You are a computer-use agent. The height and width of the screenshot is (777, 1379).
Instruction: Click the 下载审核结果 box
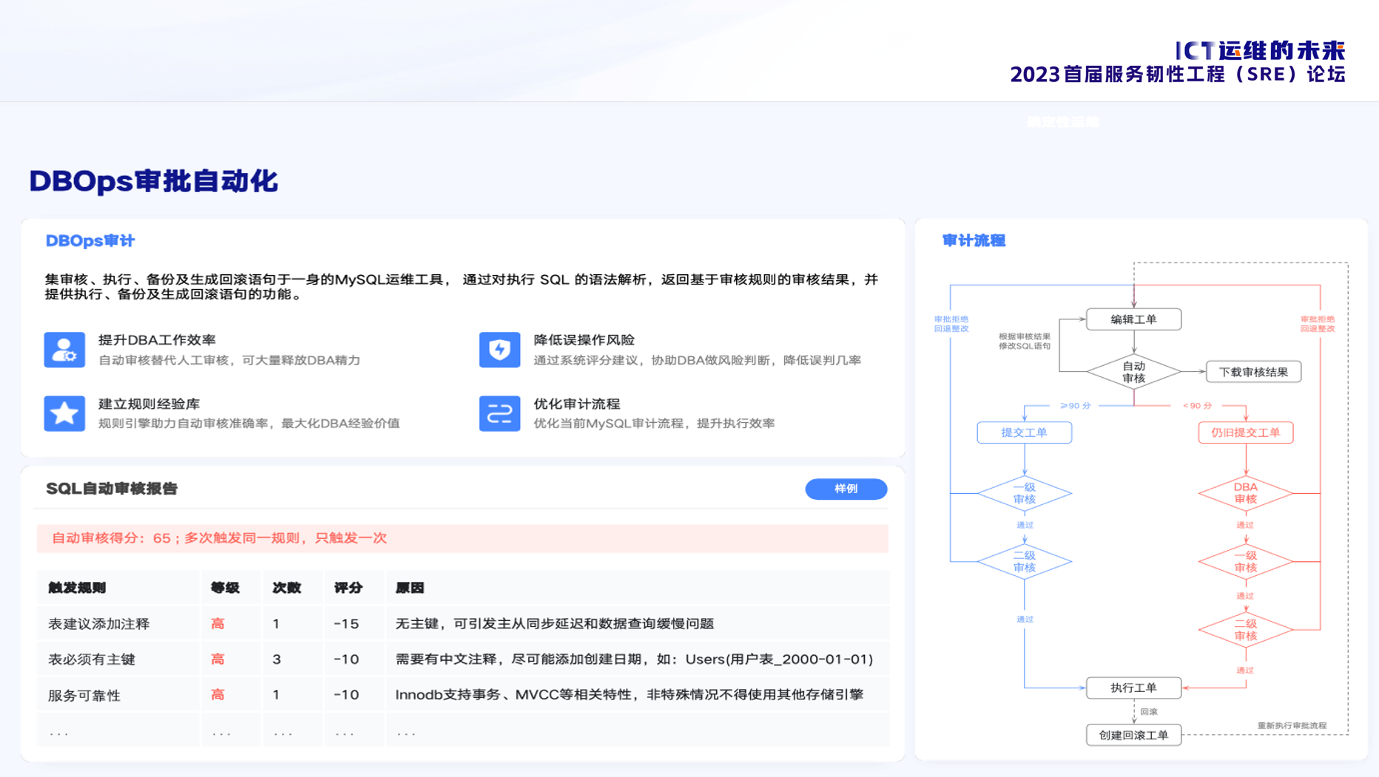(x=1253, y=372)
